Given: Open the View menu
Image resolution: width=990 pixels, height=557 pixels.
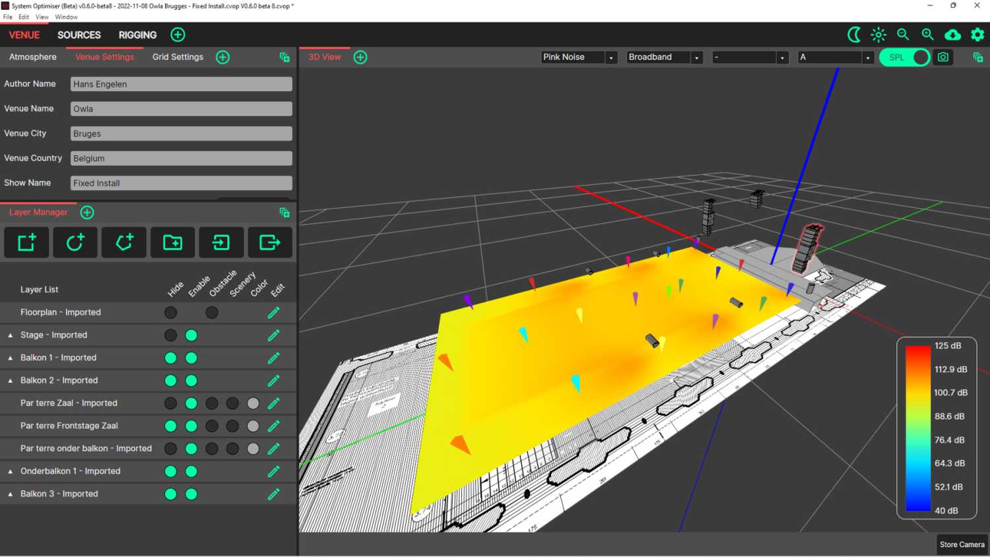Looking at the screenshot, I should pyautogui.click(x=42, y=17).
